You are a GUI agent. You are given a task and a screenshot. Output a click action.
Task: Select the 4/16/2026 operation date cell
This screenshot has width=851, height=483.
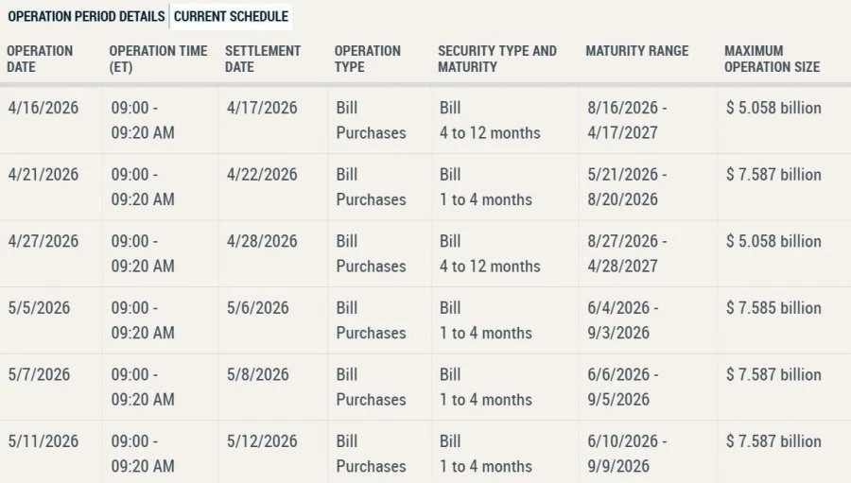(x=43, y=108)
